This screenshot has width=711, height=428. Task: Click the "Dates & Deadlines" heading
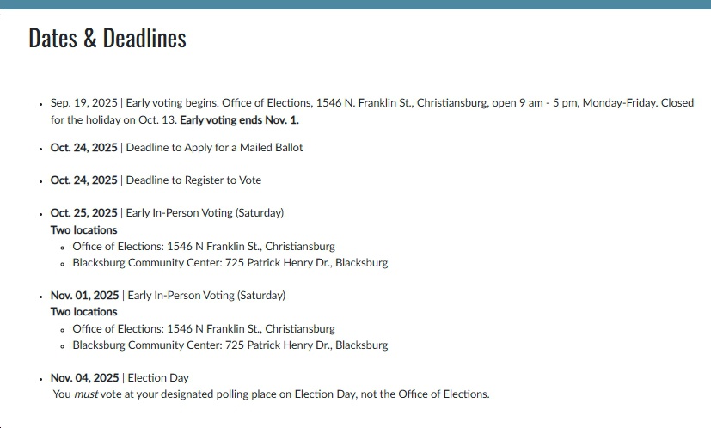click(x=107, y=38)
